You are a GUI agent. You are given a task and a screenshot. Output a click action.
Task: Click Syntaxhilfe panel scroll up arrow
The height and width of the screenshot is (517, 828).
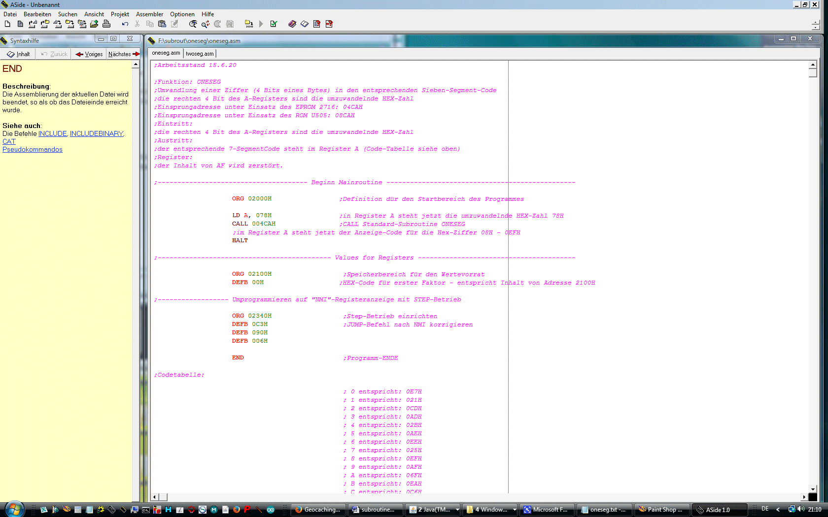click(136, 65)
